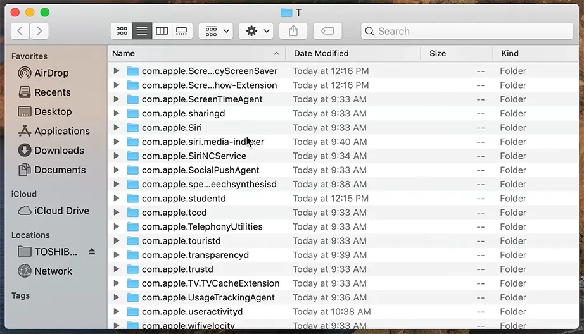Screen dimensions: 584x334
Task: Expand the com.apple.Scre...cyScreenSaver folder
Action: coord(116,71)
